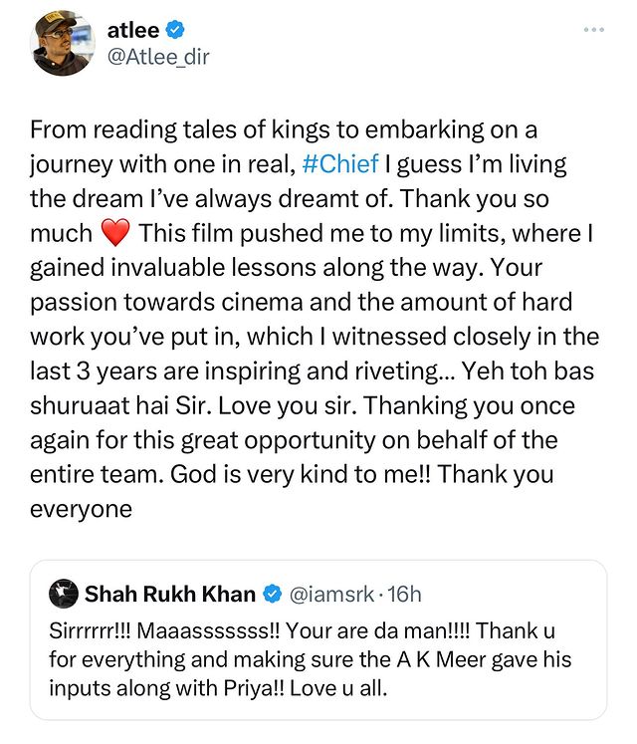
Task: Click Shah Rukh Khan's verified badge
Action: click(x=271, y=596)
